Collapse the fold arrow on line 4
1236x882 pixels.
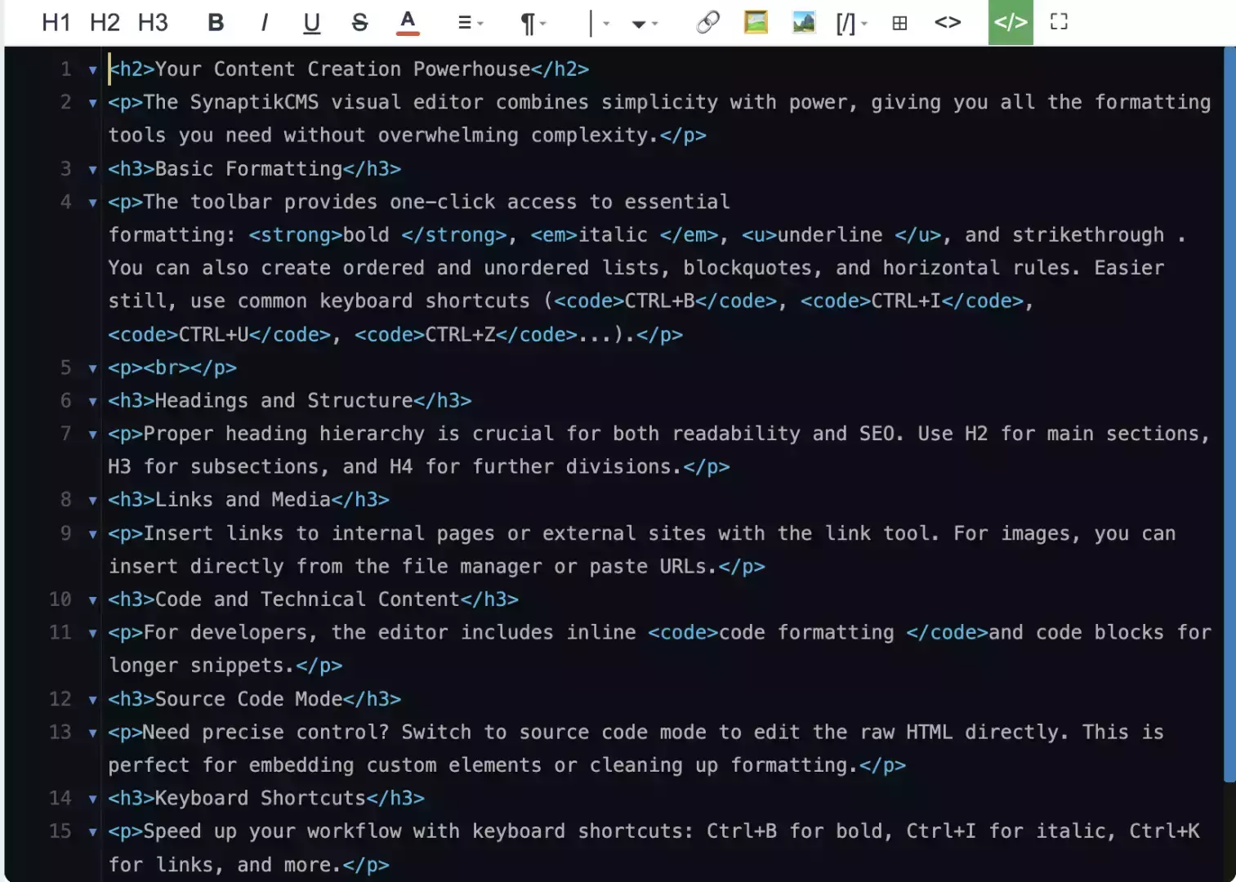(x=92, y=203)
